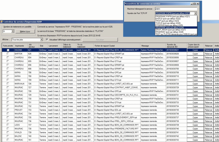Close the Paramètres de connexion dialog
Screen dimensions: 219x142
tap(198, 4)
